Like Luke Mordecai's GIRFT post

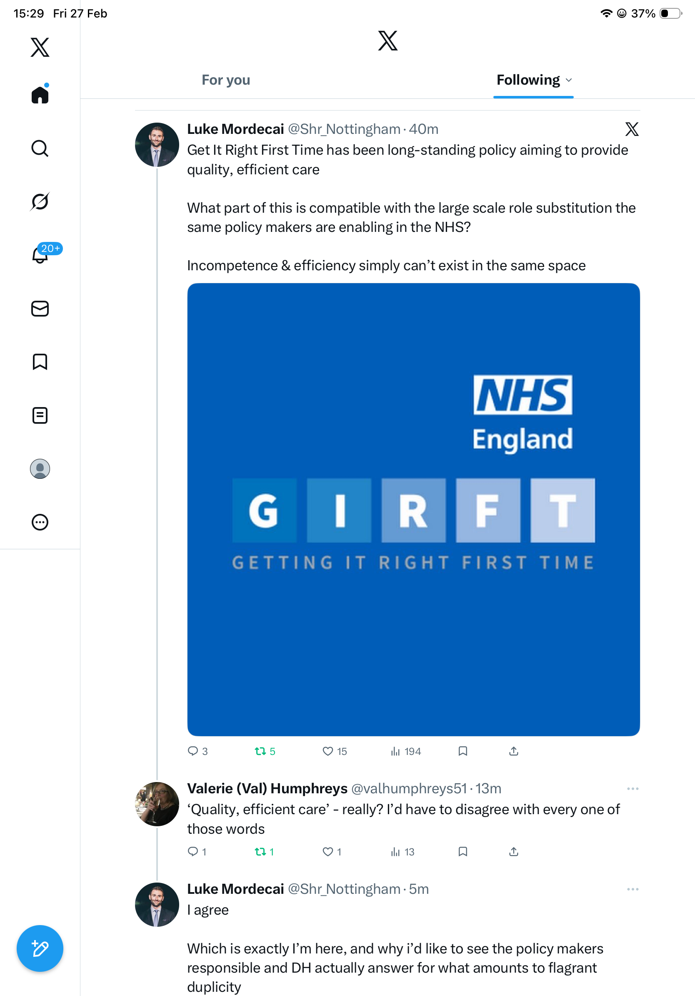click(328, 751)
